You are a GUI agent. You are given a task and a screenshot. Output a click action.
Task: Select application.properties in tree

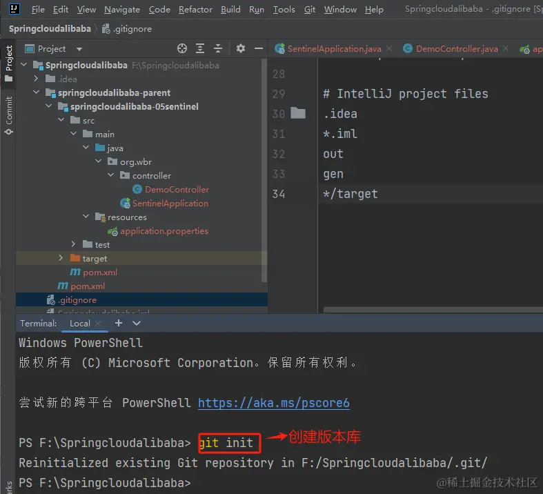click(x=164, y=231)
